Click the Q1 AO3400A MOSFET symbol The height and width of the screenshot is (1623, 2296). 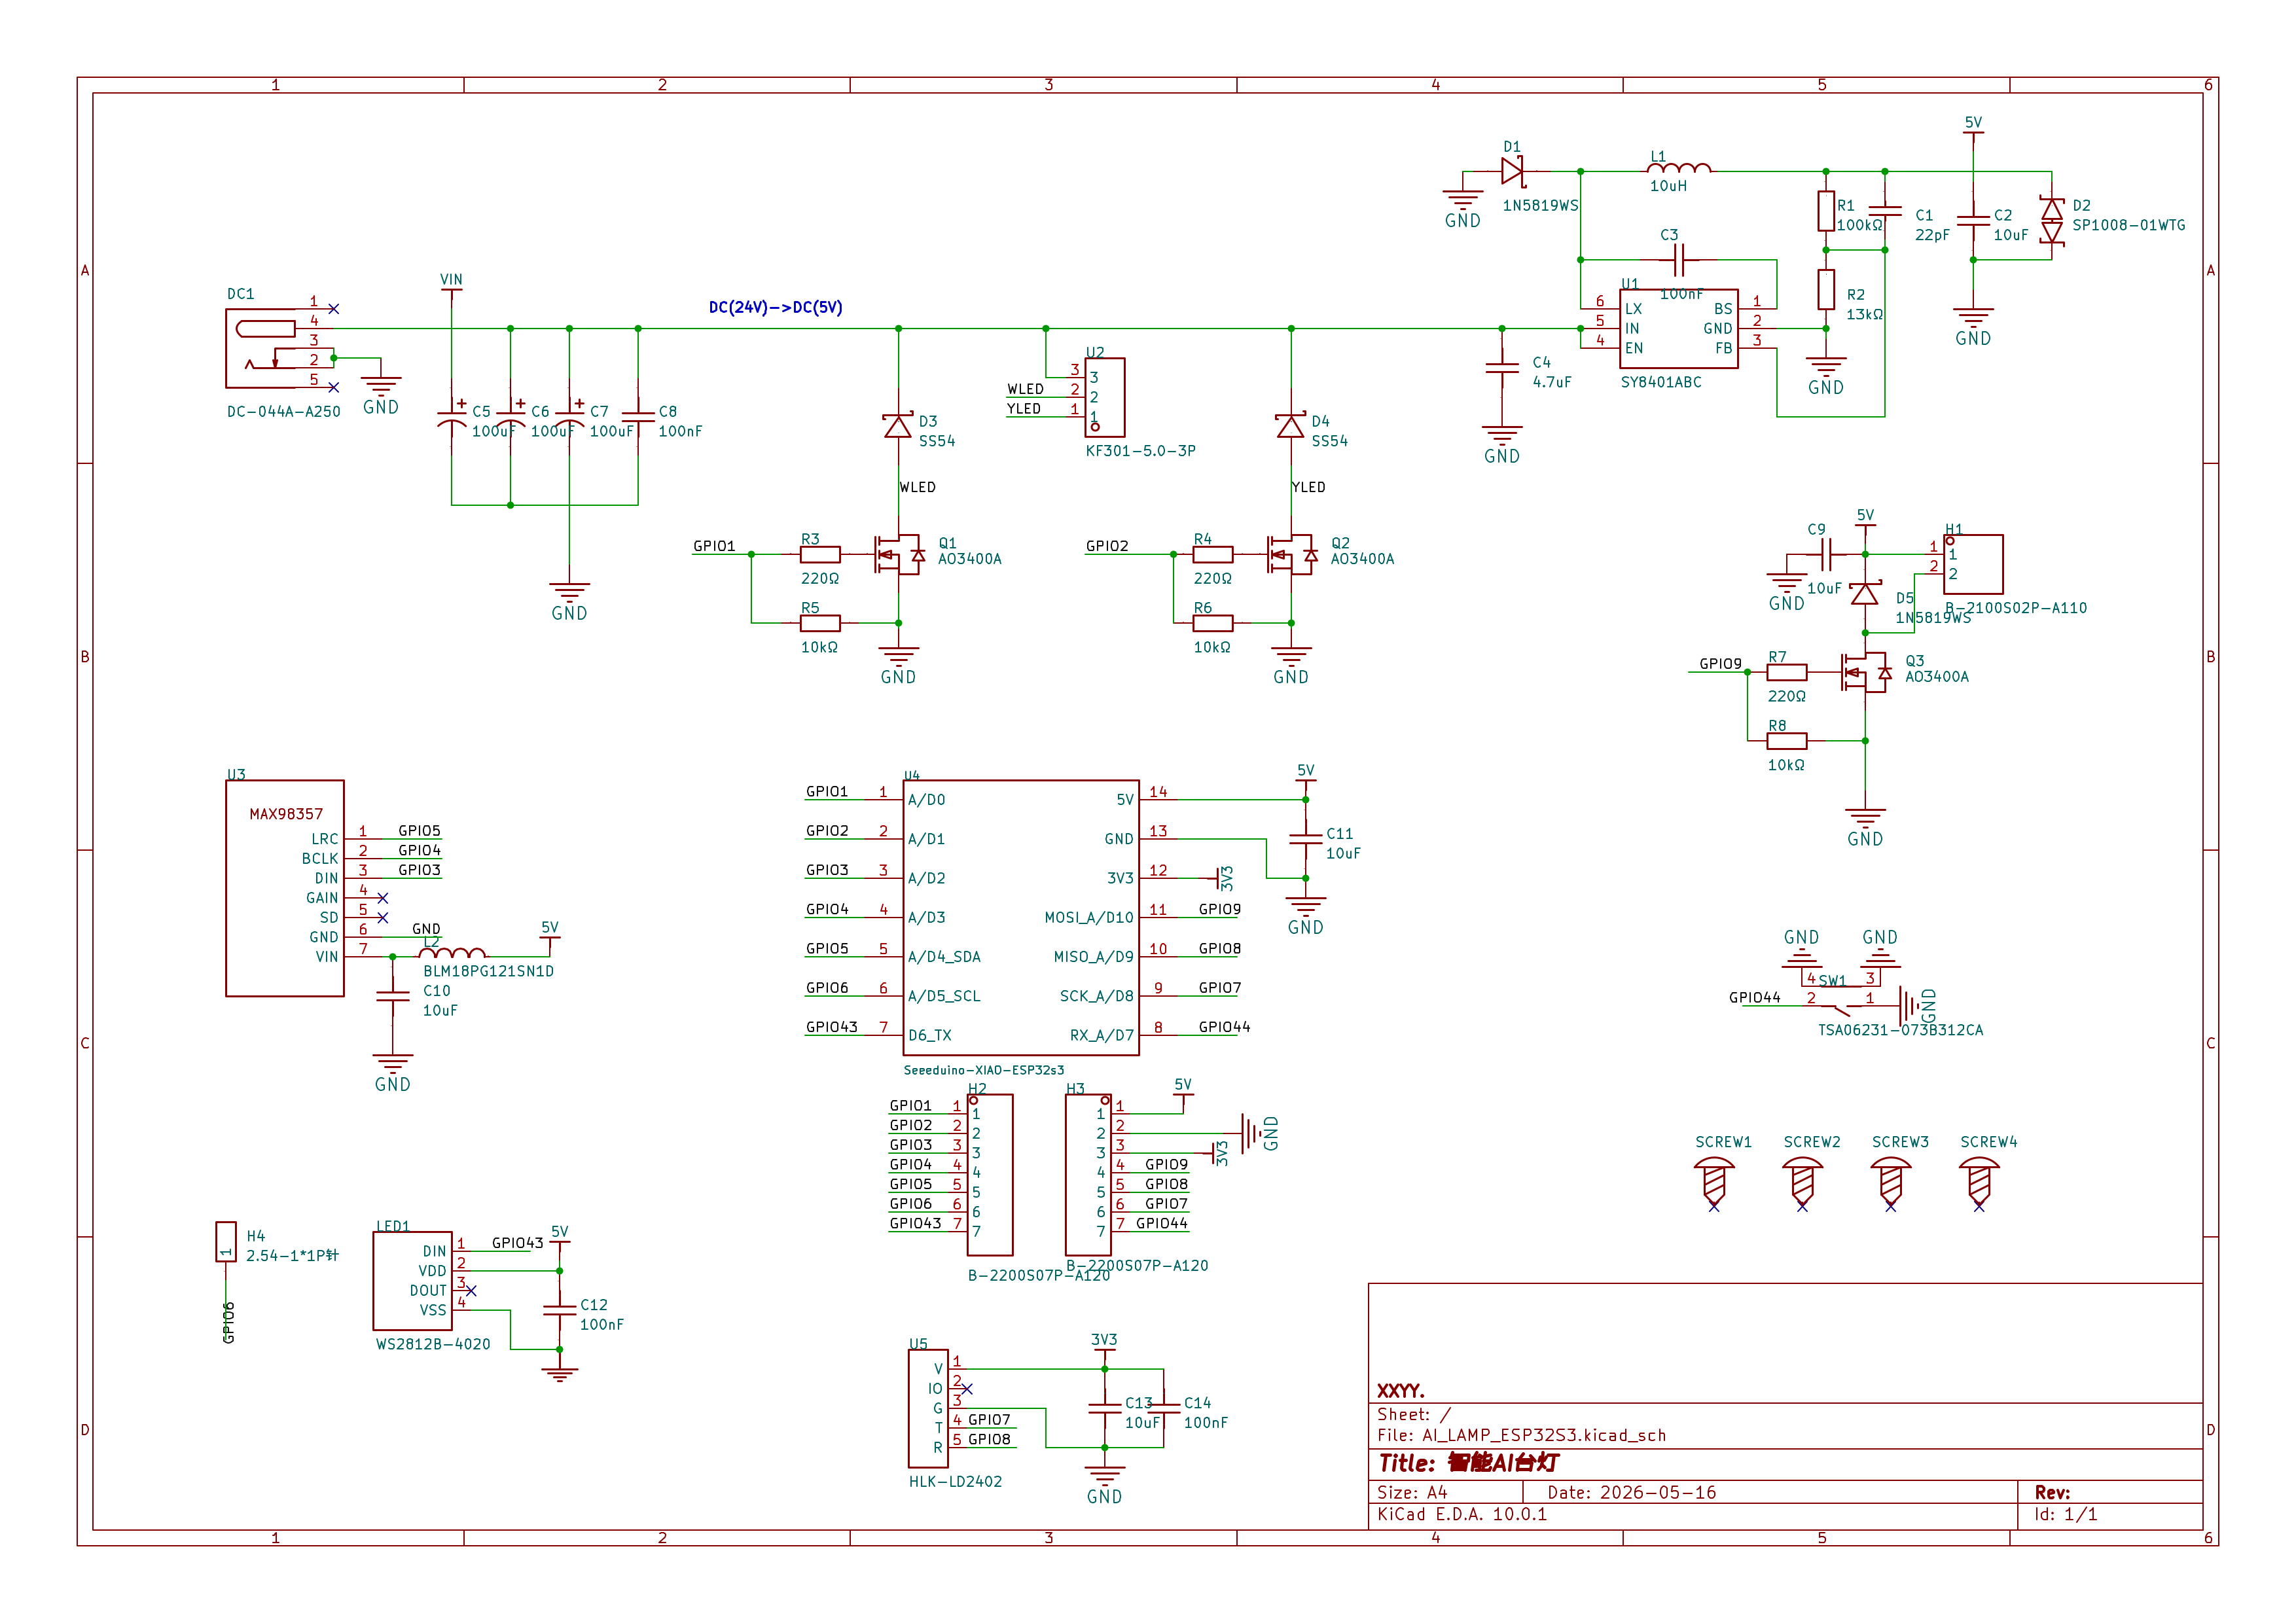tap(899, 554)
